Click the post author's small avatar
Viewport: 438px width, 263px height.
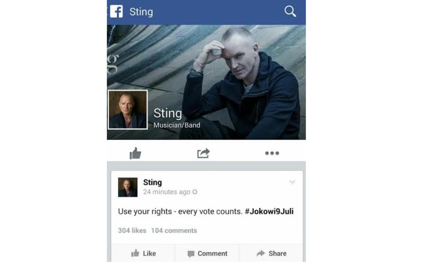[127, 187]
